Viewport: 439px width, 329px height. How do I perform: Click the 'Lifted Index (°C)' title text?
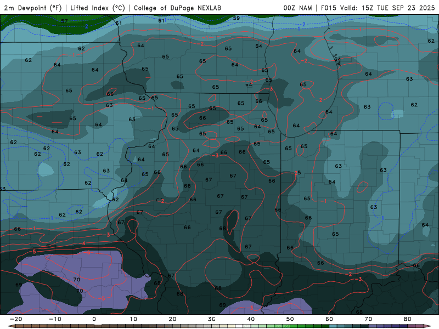click(x=98, y=8)
